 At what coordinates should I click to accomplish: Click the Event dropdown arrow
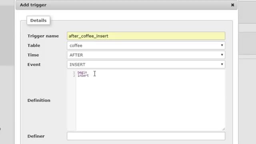coord(222,64)
